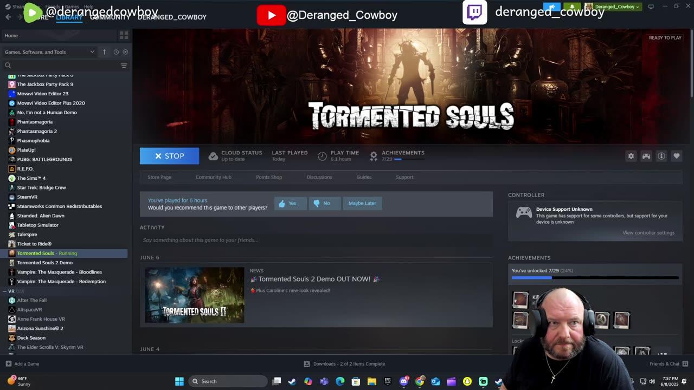Select Maybe Later for recommendation
The image size is (694, 390).
[362, 203]
